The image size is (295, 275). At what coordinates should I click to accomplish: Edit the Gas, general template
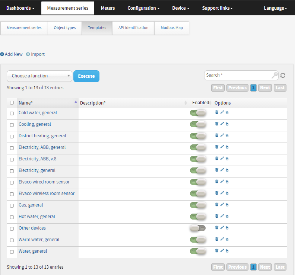[222, 205]
